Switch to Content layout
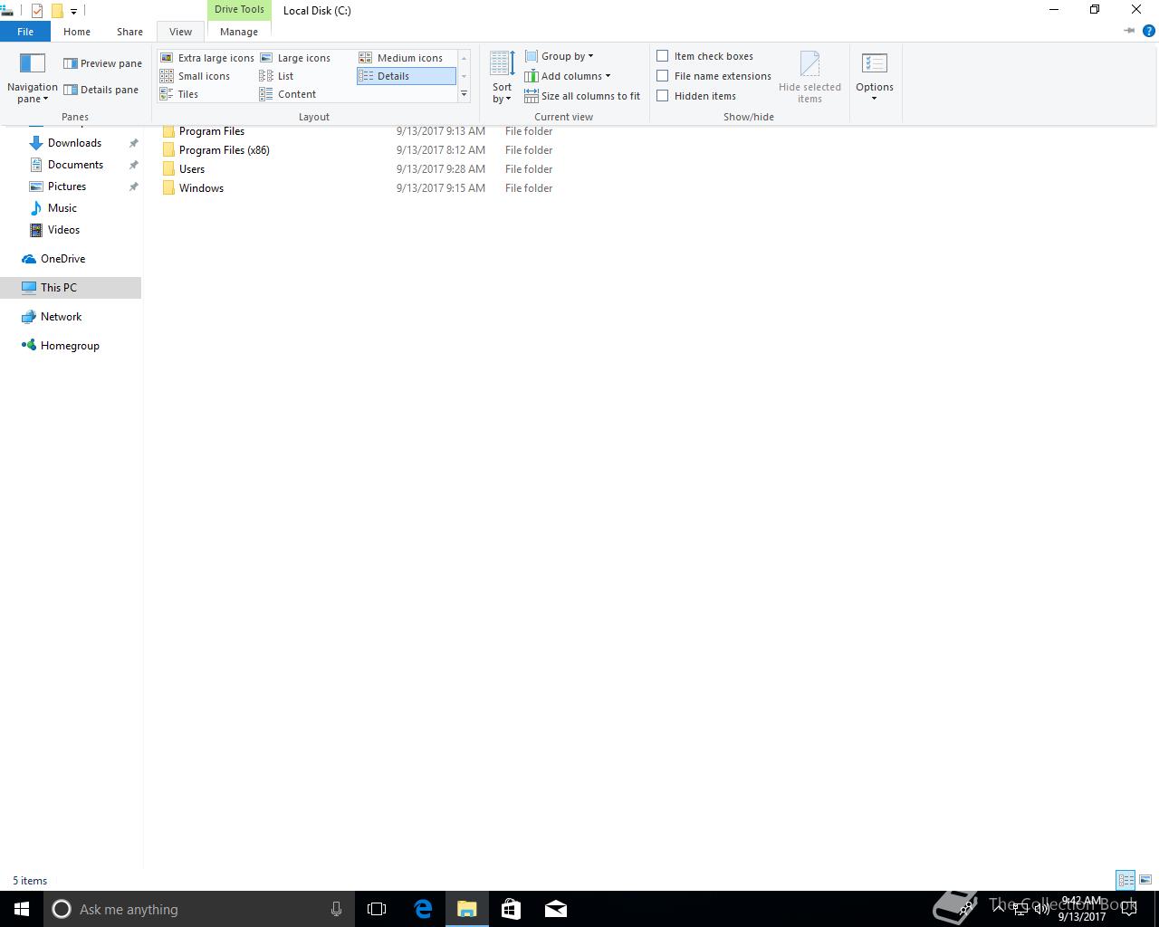This screenshot has width=1159, height=927. (x=288, y=94)
